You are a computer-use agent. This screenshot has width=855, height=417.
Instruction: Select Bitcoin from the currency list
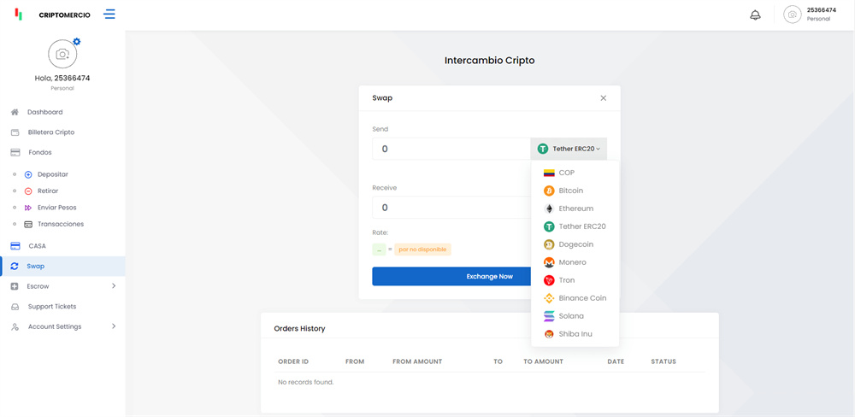pos(570,191)
